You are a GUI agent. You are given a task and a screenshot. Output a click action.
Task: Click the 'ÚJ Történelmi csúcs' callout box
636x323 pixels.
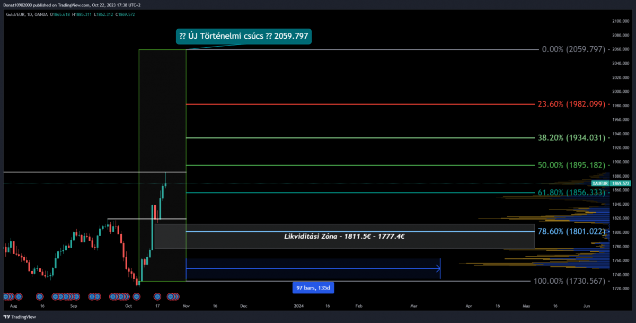(x=243, y=36)
